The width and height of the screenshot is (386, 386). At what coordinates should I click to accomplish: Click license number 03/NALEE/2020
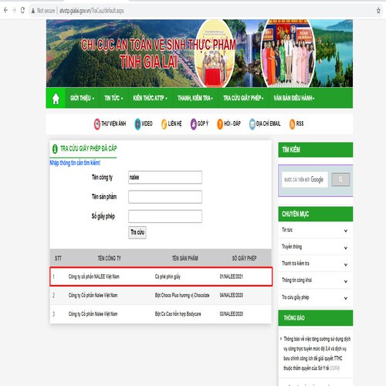pos(231,314)
